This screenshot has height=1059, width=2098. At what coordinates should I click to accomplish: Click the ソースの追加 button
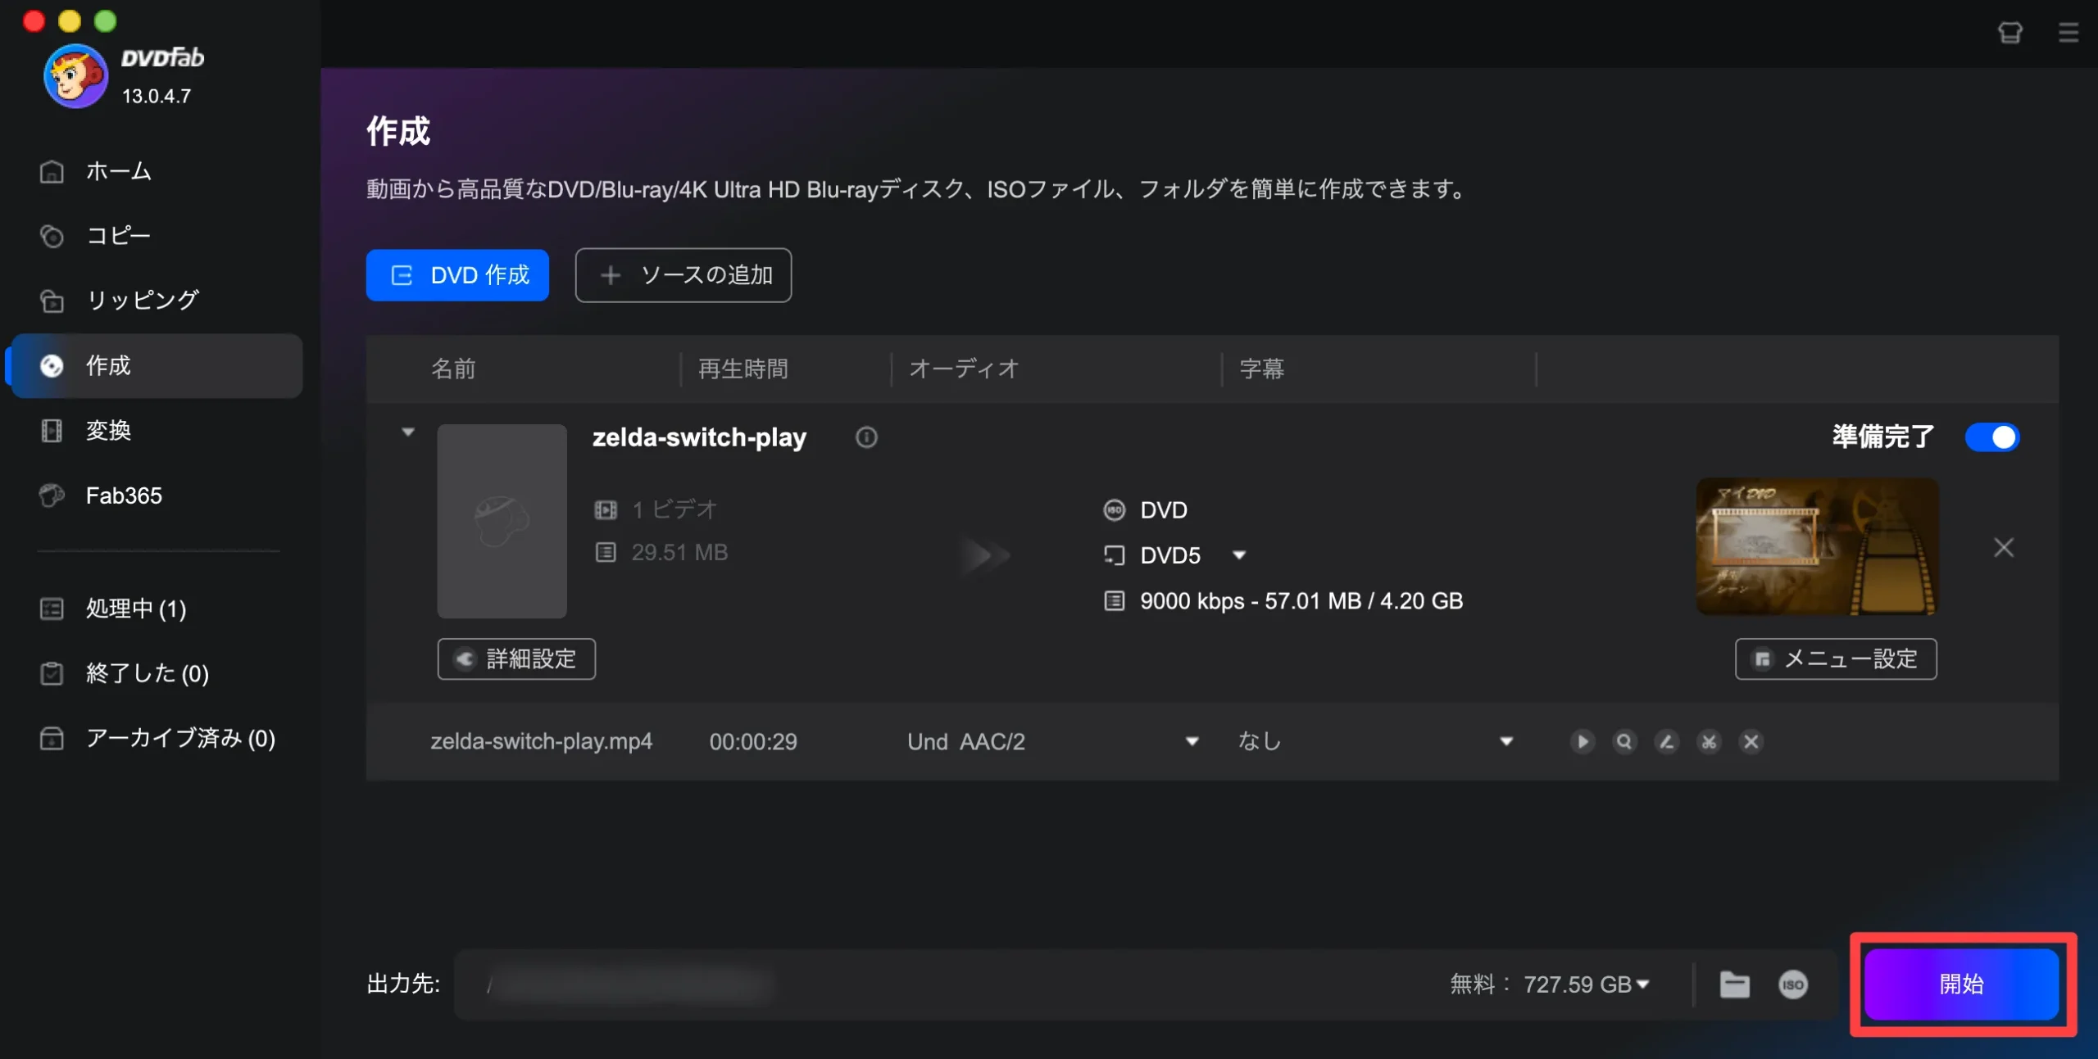click(x=683, y=275)
